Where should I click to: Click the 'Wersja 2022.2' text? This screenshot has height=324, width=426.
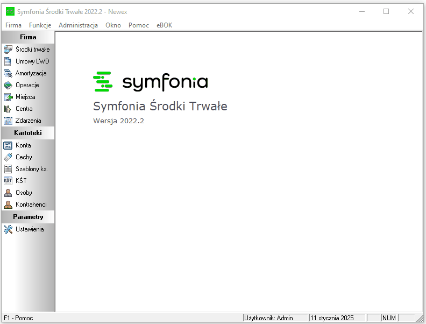pos(118,121)
